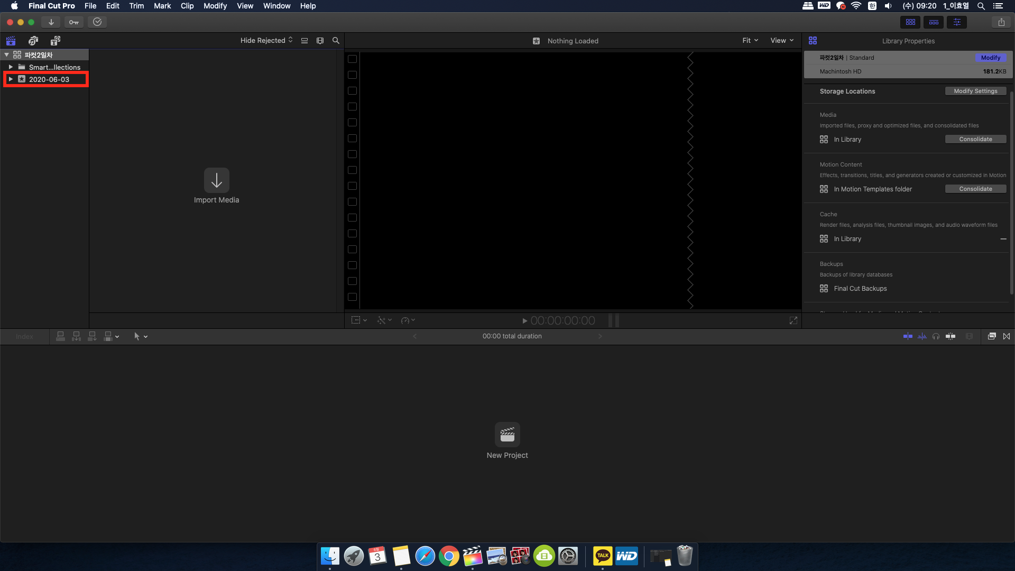Viewport: 1015px width, 571px height.
Task: Open the viewer Fit zoom dropdown
Action: 750,41
